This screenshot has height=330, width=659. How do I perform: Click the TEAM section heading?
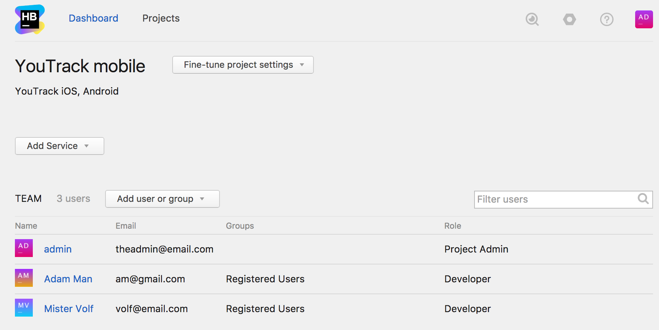click(28, 199)
